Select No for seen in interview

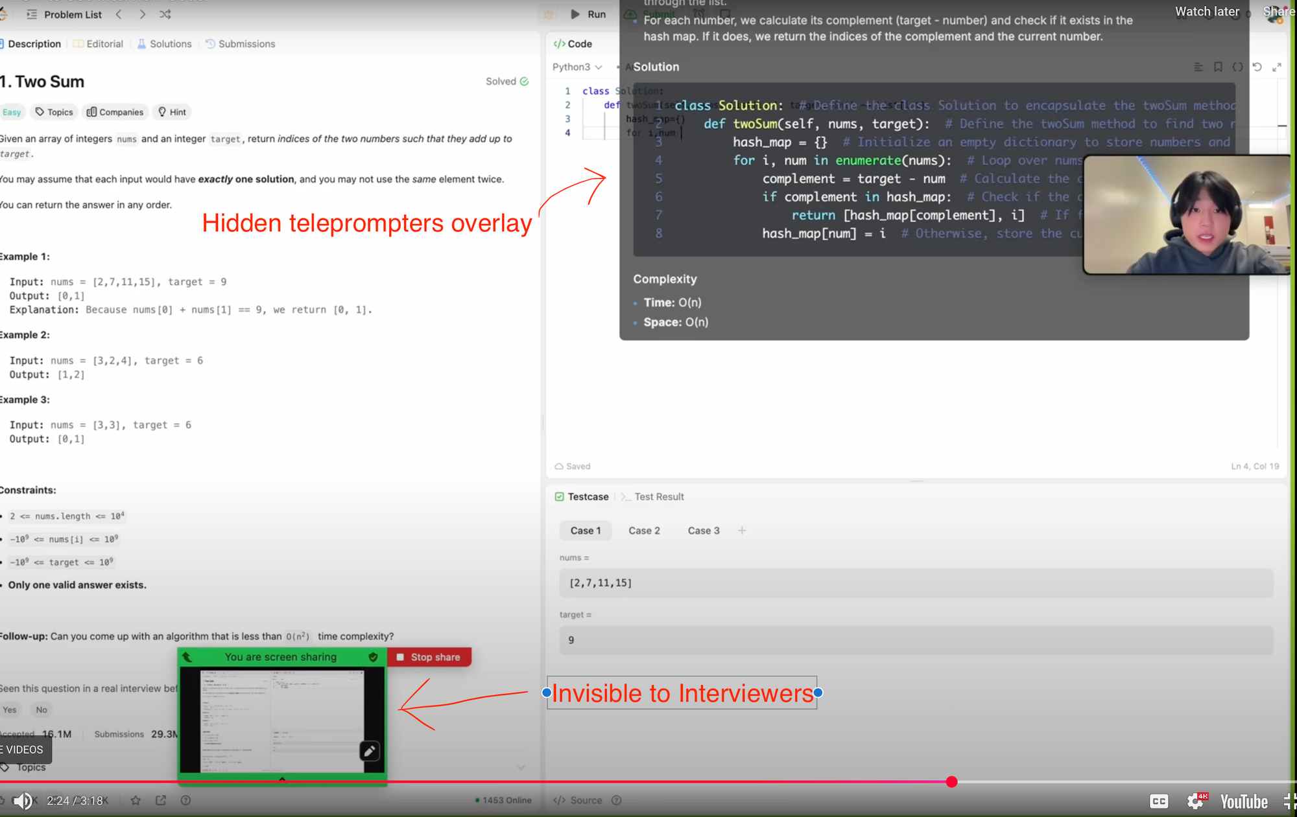(x=42, y=709)
